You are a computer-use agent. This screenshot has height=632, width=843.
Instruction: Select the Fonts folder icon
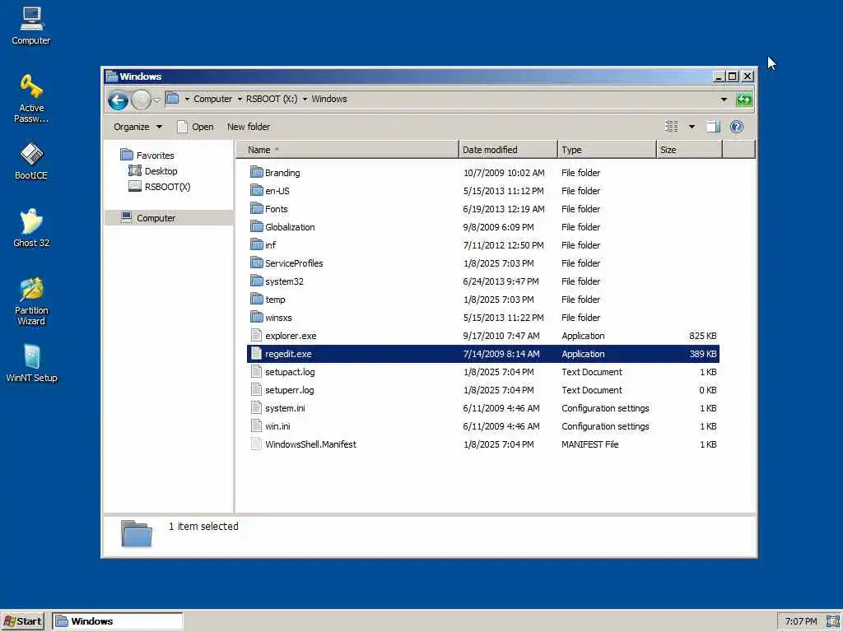(257, 208)
